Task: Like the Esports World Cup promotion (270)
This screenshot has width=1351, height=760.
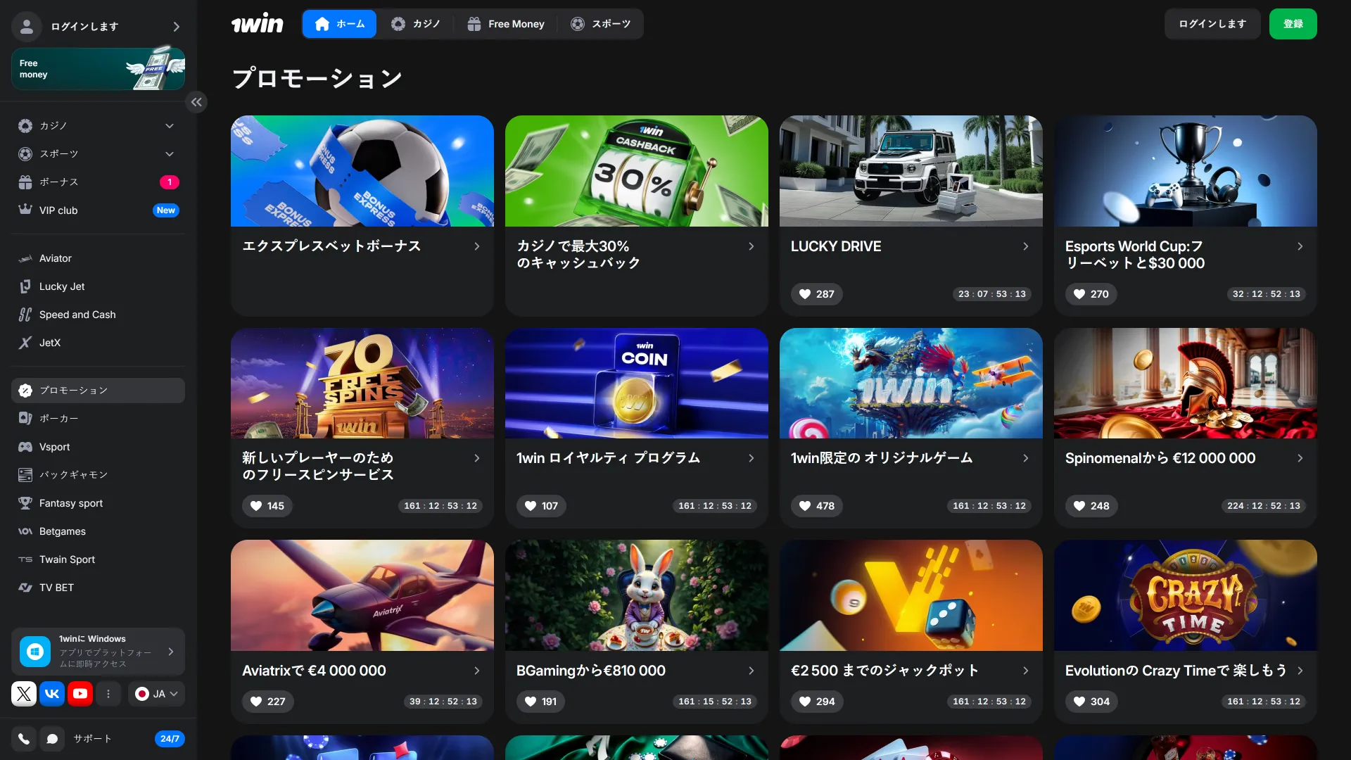Action: pos(1091,294)
